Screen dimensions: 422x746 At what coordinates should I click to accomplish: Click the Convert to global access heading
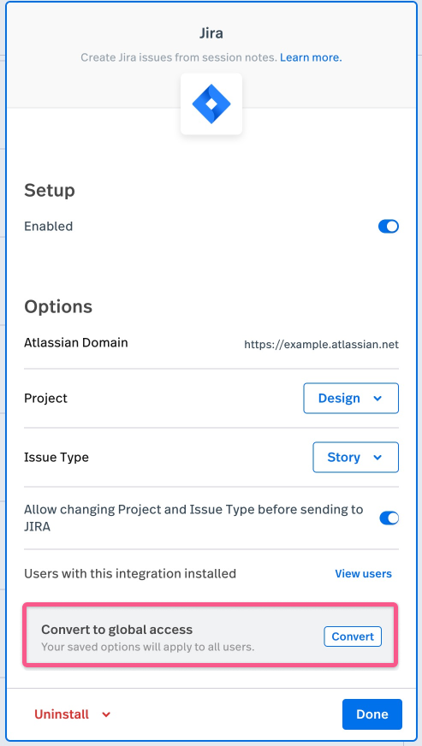(116, 630)
